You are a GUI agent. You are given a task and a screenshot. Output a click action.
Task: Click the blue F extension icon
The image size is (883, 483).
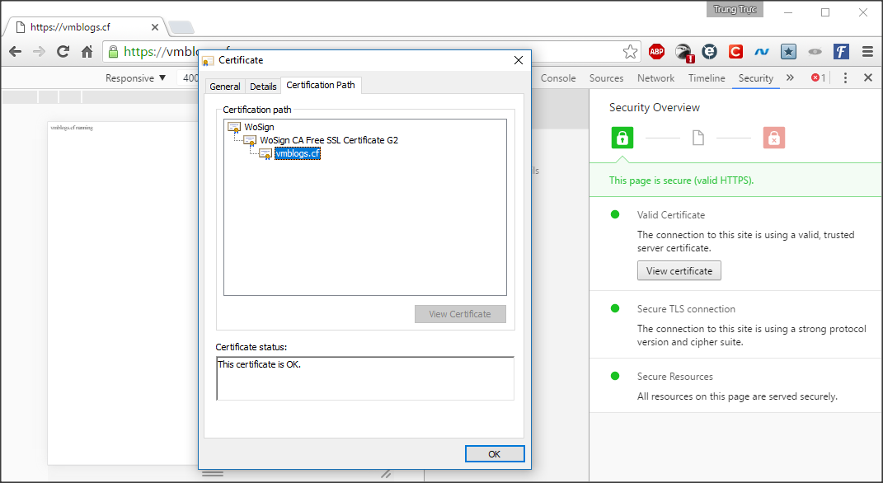tap(841, 52)
